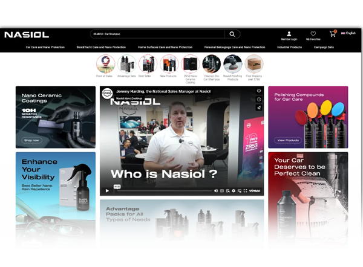Open Campaign Sets menu
Viewport: 363px width, 267px height.
pyautogui.click(x=324, y=47)
